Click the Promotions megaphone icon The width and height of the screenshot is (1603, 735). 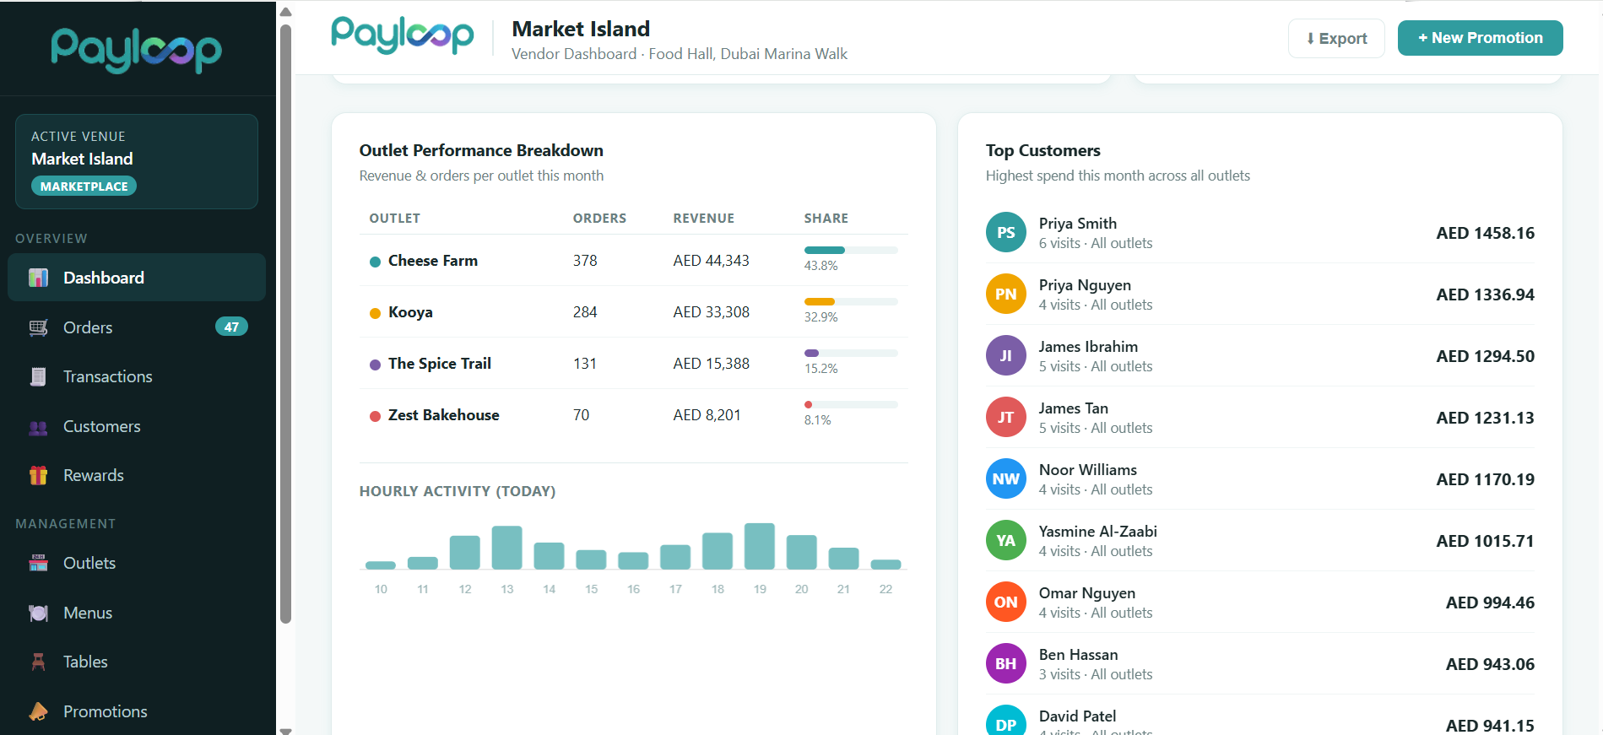(x=38, y=711)
